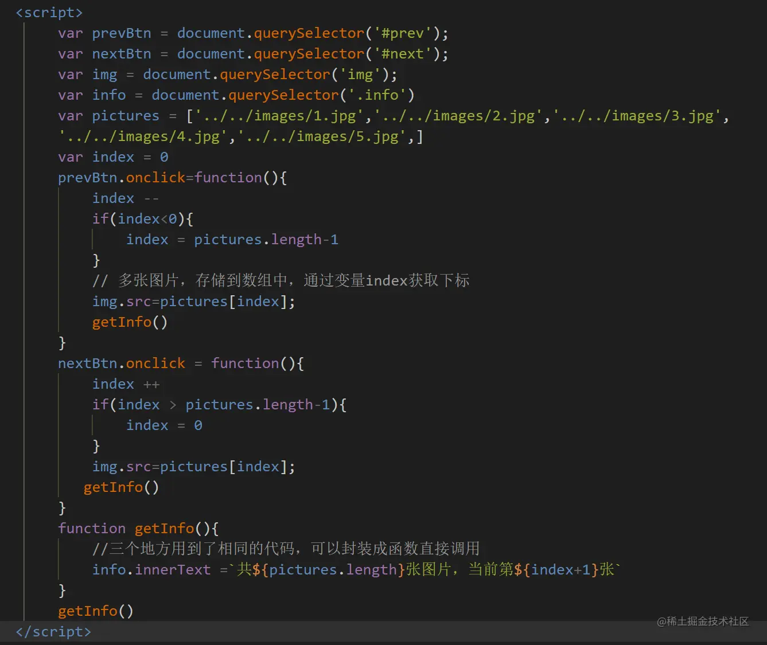Click the getInfo function name definition
767x645 pixels.
click(x=164, y=528)
